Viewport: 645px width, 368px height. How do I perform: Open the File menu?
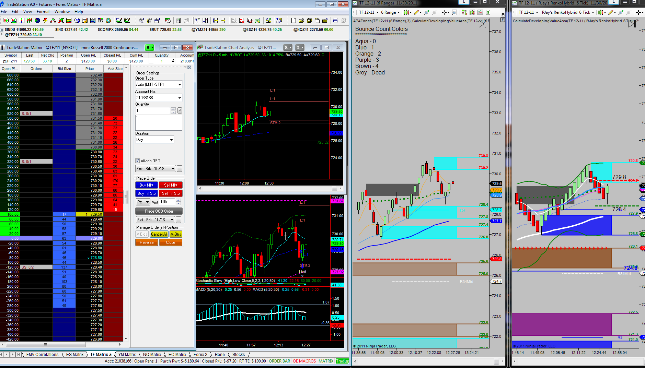coord(4,11)
